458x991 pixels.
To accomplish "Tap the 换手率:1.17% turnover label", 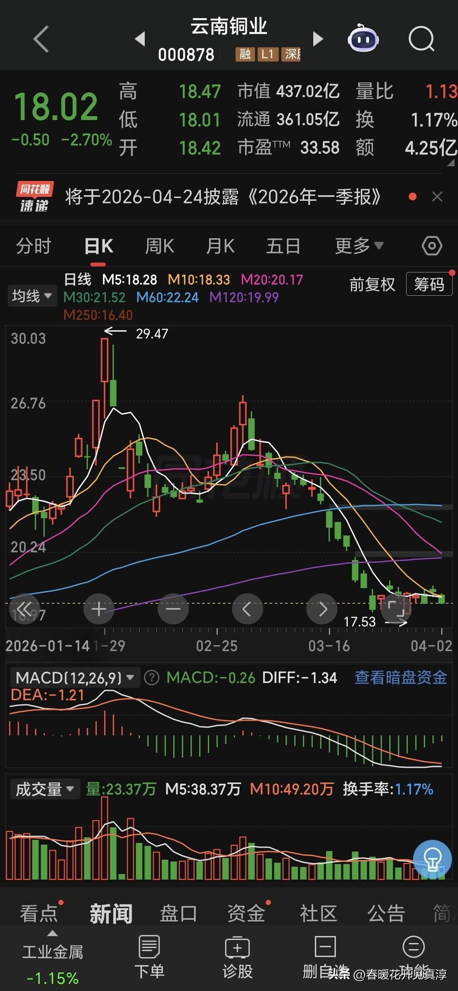I will [x=388, y=789].
